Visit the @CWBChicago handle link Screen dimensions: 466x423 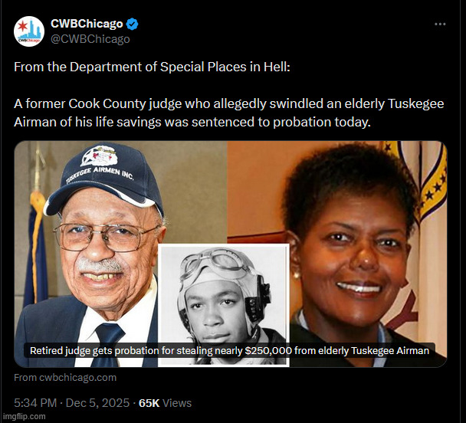click(x=90, y=39)
